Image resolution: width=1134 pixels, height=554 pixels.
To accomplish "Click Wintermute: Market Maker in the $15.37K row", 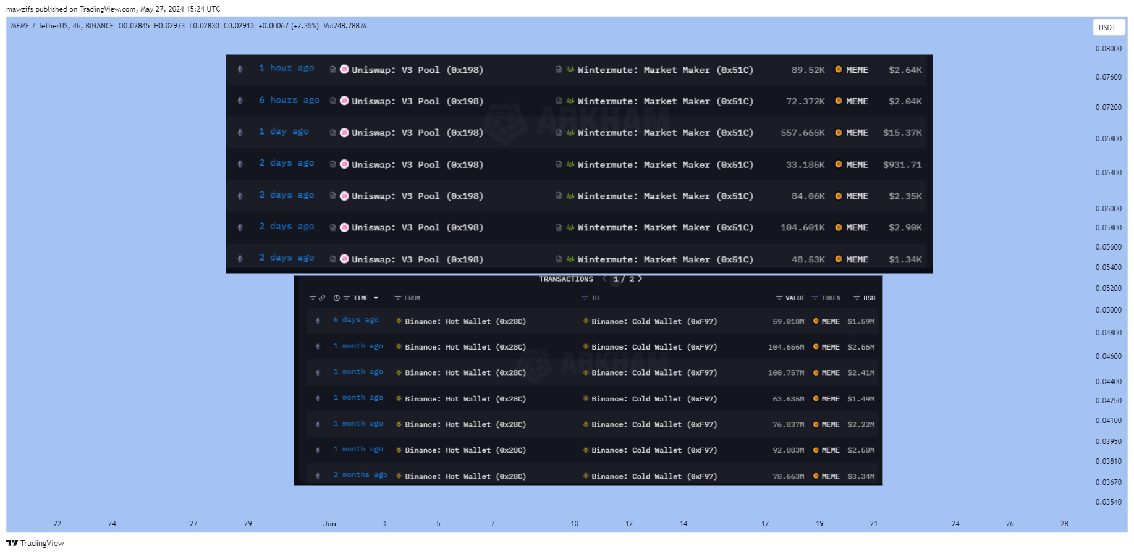I will coord(665,133).
